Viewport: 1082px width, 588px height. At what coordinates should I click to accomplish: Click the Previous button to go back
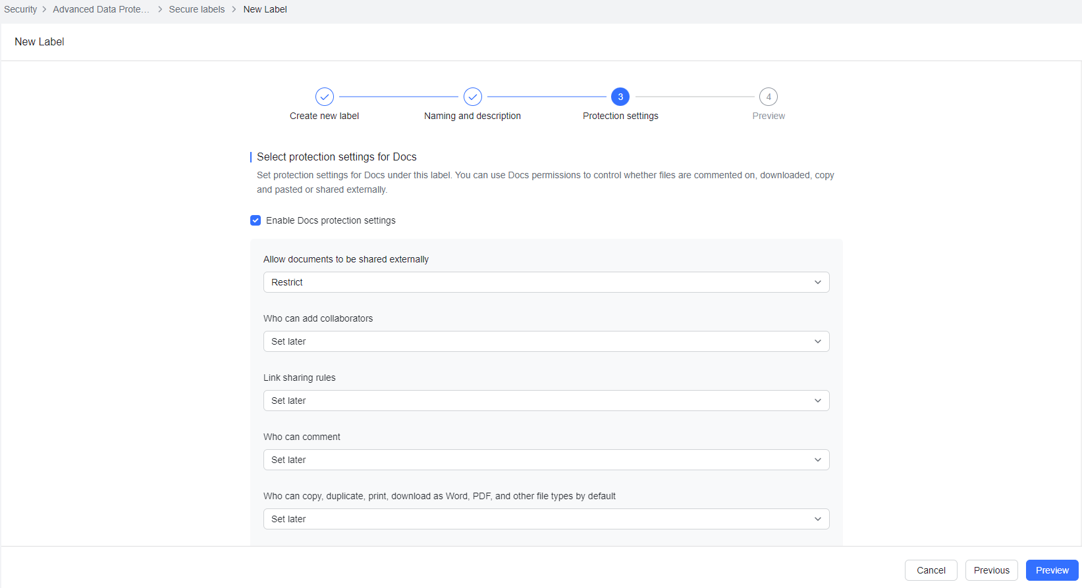pyautogui.click(x=991, y=570)
